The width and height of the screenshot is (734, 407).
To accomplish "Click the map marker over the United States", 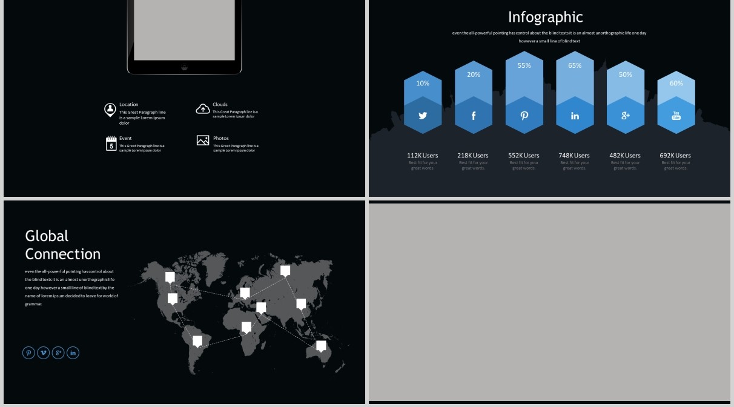I will [173, 299].
